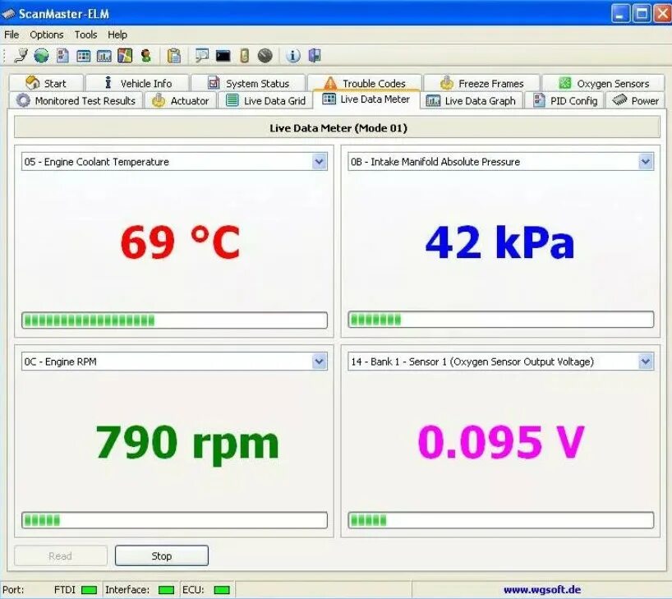Viewport: 672px width, 599px height.
Task: Switch to the Live Data Graph tab
Action: pyautogui.click(x=471, y=101)
